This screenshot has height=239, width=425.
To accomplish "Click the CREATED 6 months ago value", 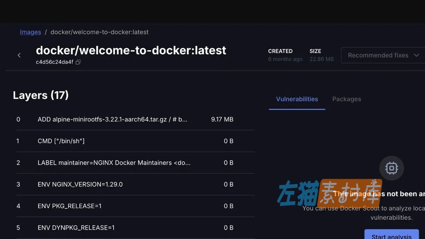I will pyautogui.click(x=285, y=59).
